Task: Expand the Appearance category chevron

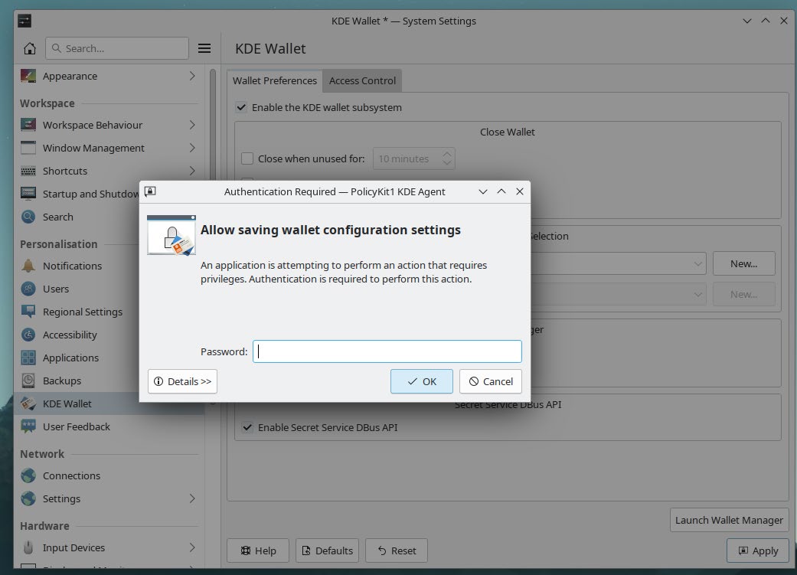Action: pyautogui.click(x=192, y=76)
